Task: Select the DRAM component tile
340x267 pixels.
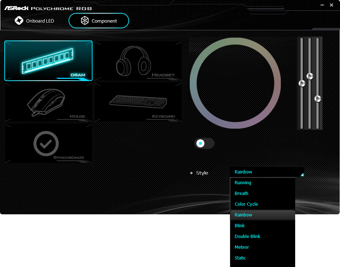Action: coord(48,61)
